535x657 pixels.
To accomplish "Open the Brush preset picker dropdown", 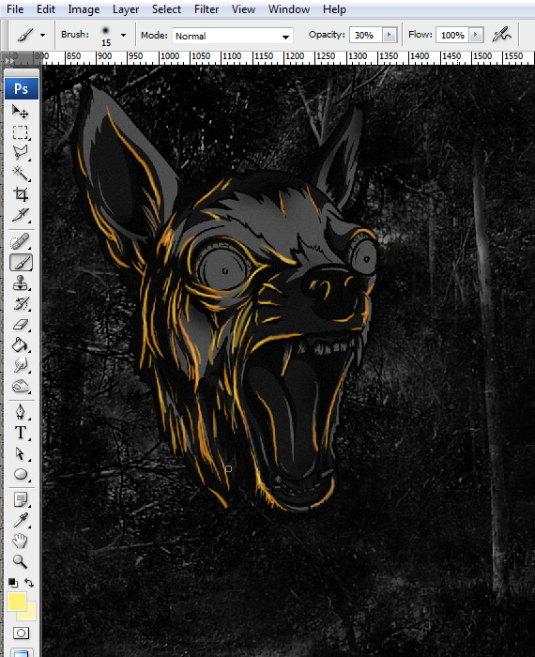I will [123, 36].
